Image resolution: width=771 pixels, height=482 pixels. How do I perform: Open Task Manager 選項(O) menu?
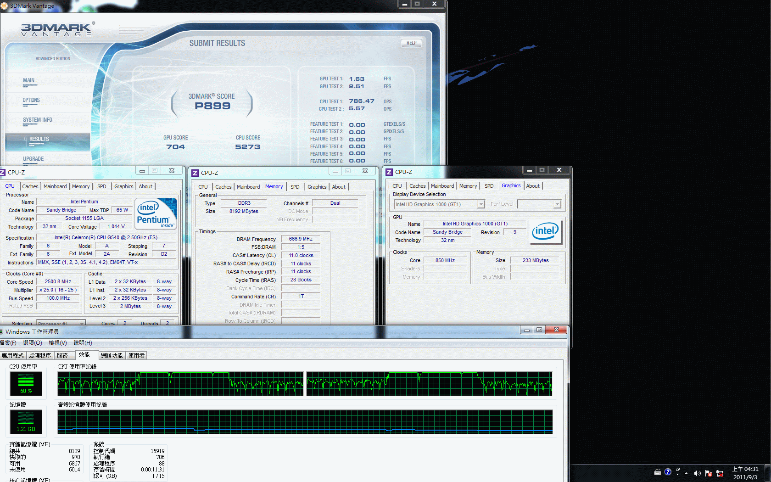pos(33,343)
